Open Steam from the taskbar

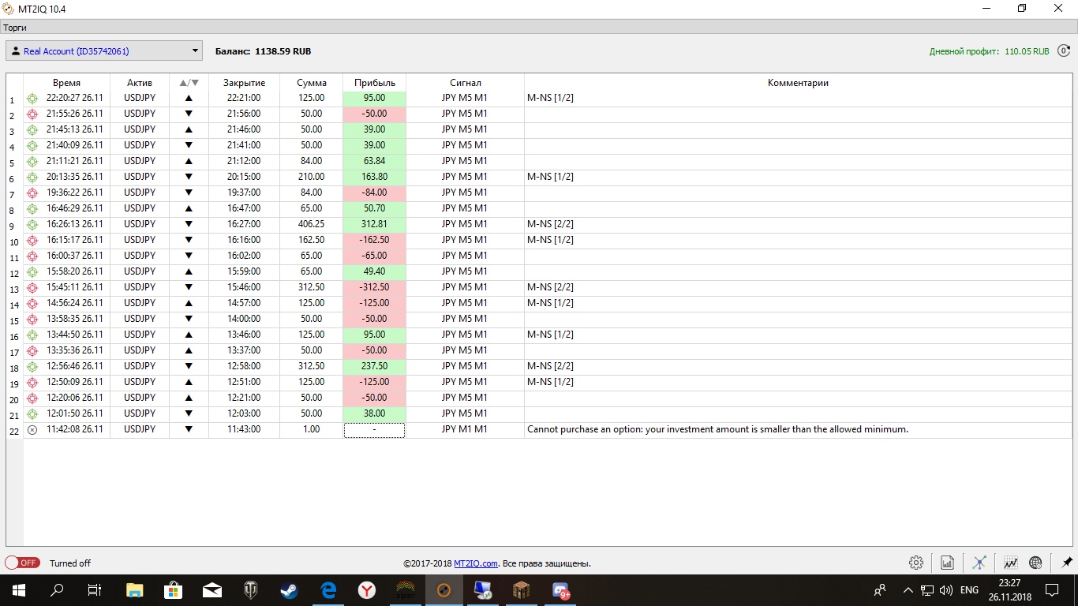pos(290,589)
